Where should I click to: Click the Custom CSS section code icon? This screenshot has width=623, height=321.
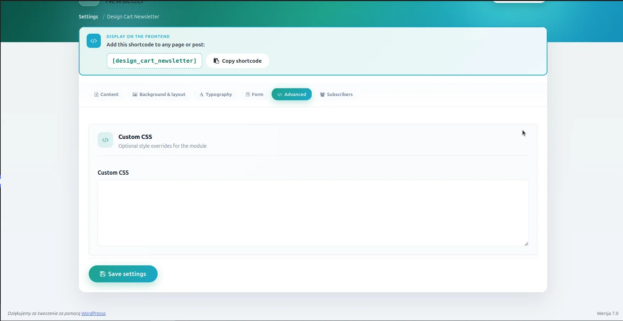coord(105,140)
